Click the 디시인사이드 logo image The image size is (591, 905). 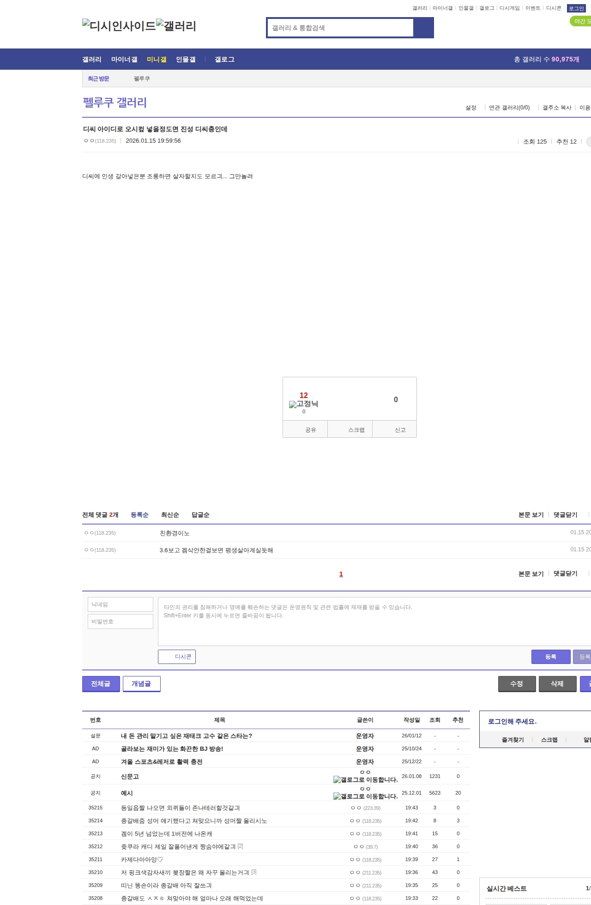(x=119, y=26)
